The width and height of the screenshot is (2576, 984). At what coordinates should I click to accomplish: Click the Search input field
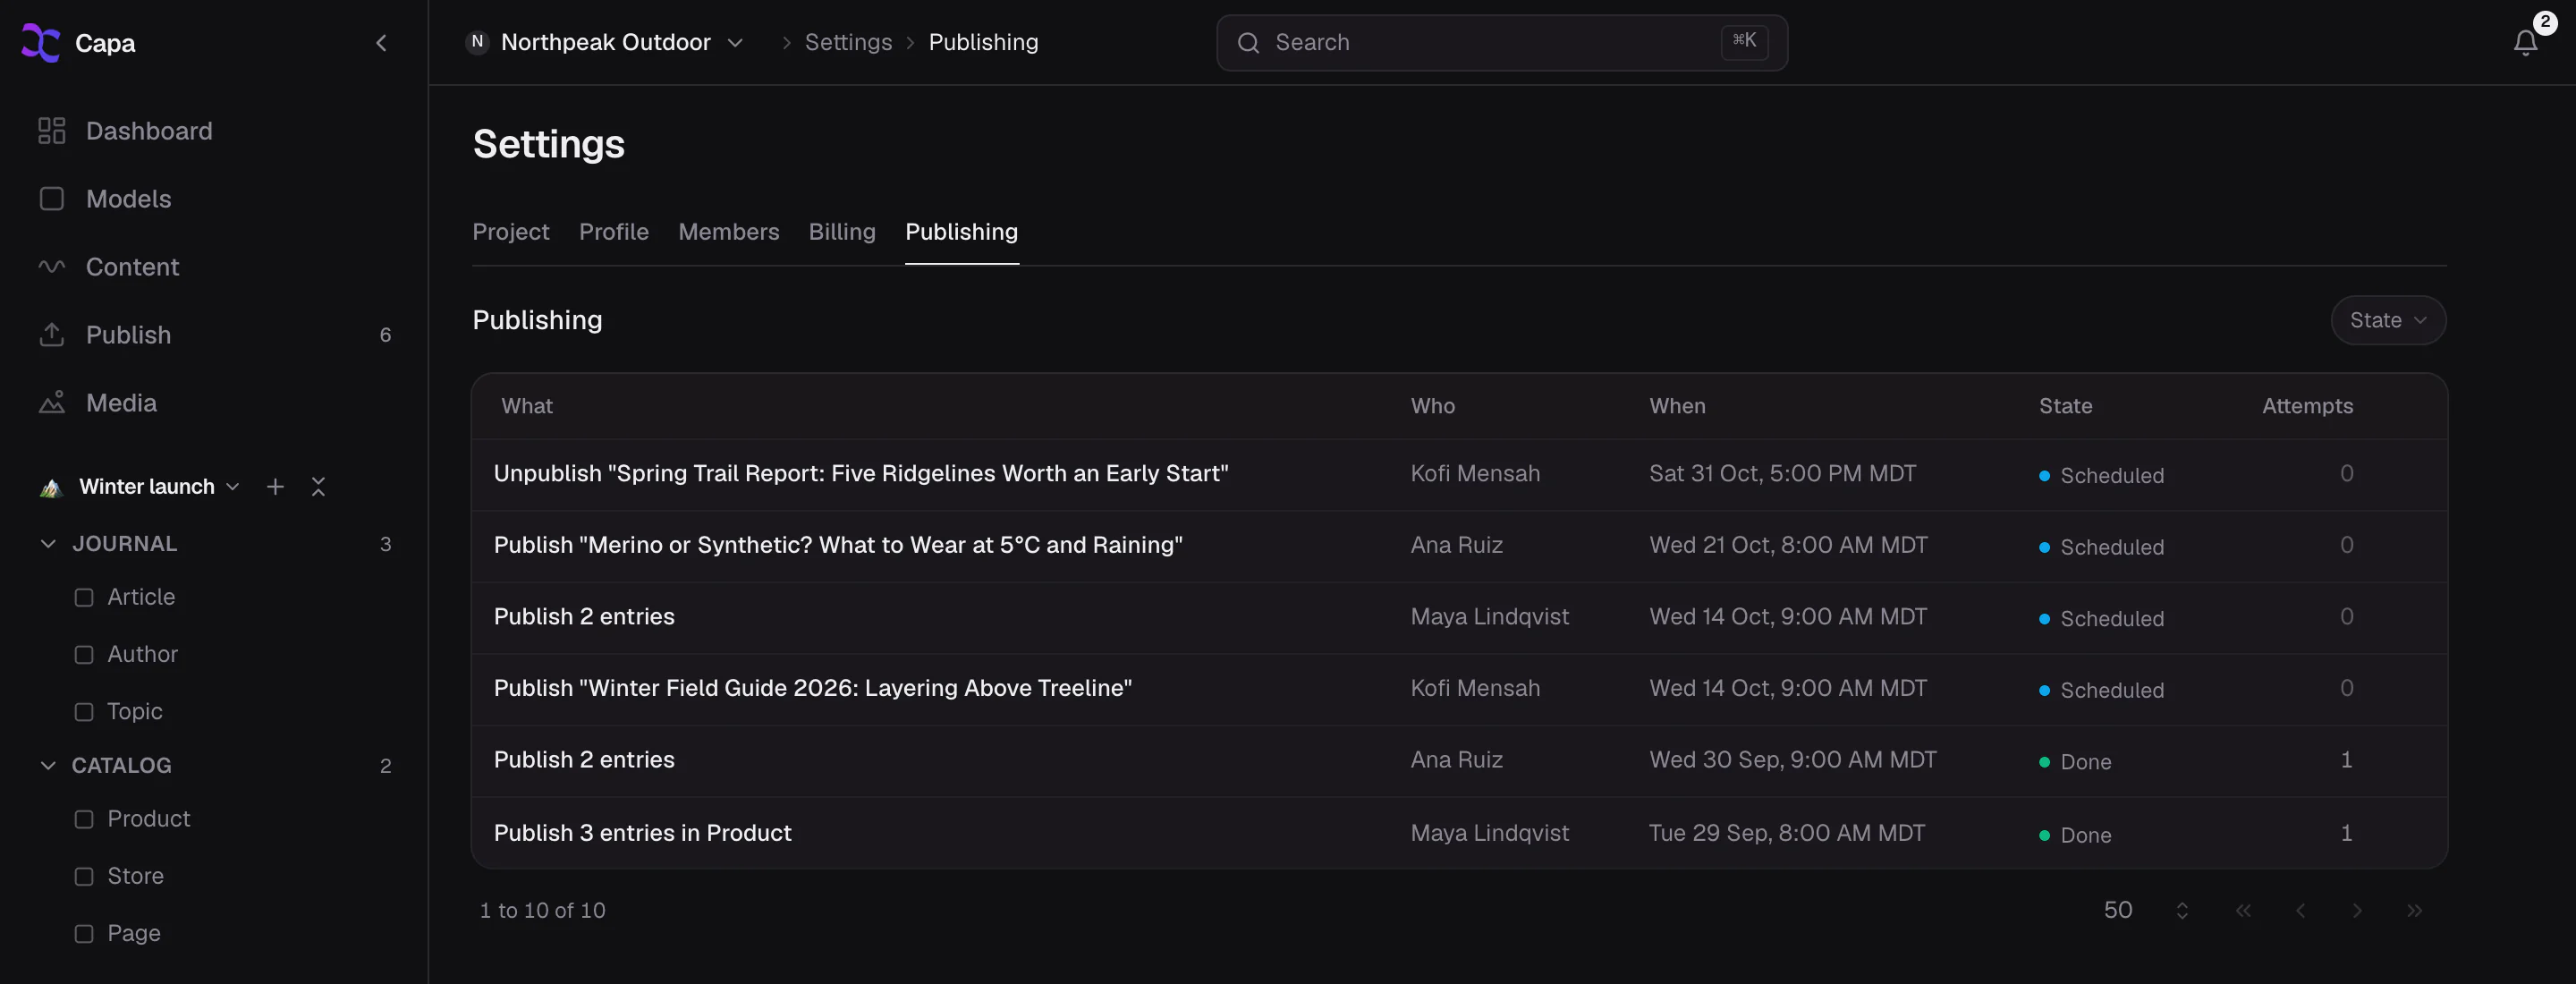[1501, 43]
